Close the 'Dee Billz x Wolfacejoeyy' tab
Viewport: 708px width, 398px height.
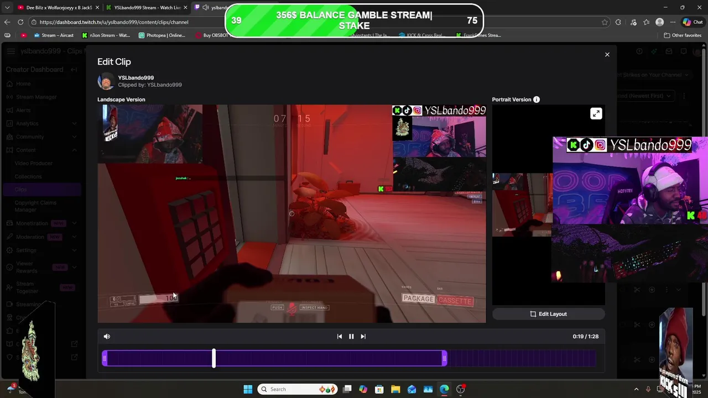pyautogui.click(x=97, y=7)
